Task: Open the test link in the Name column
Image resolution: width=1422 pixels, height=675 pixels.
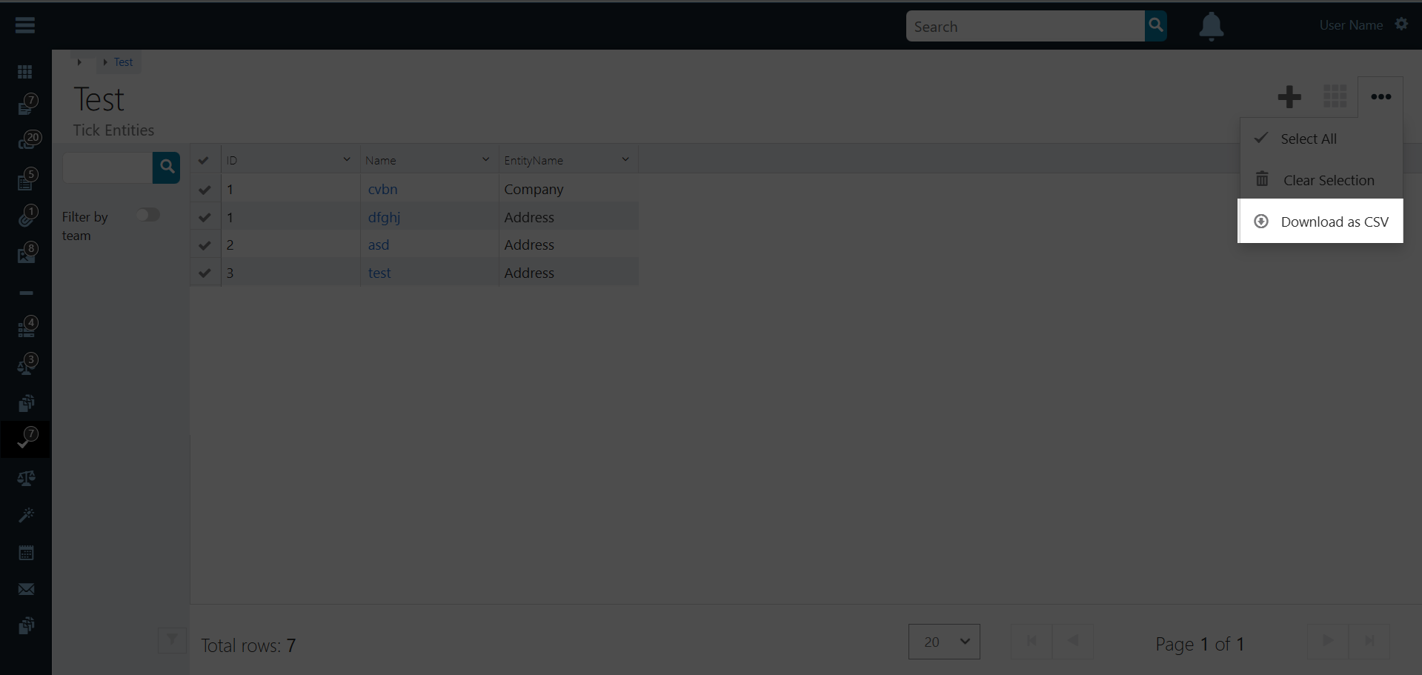Action: point(379,272)
